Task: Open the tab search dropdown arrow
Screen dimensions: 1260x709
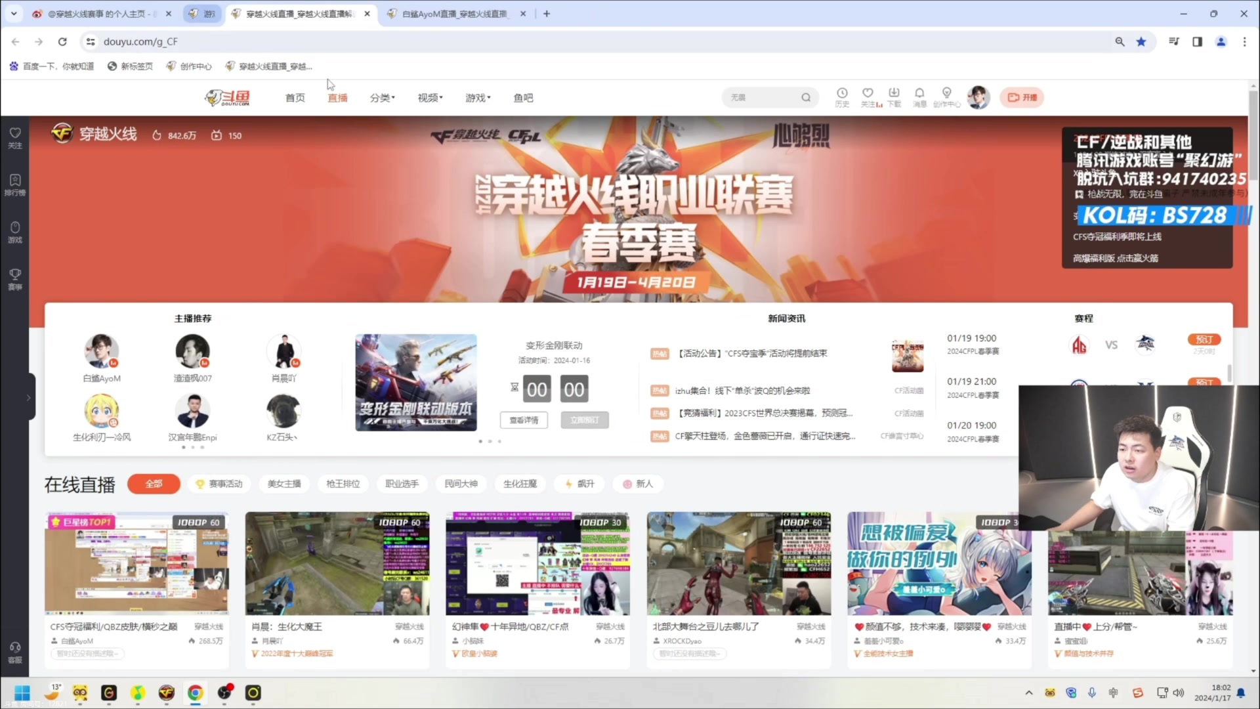Action: (13, 13)
